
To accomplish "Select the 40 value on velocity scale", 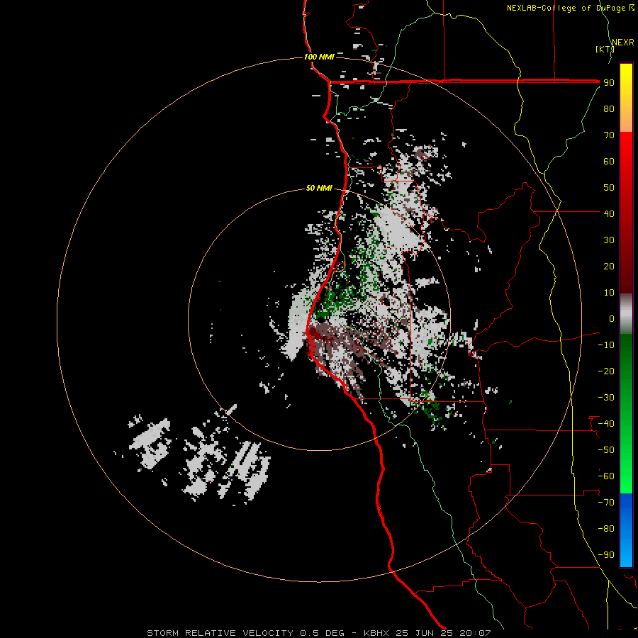I will [x=609, y=214].
